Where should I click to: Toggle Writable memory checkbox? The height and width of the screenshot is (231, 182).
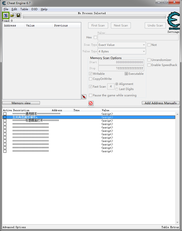91,74
